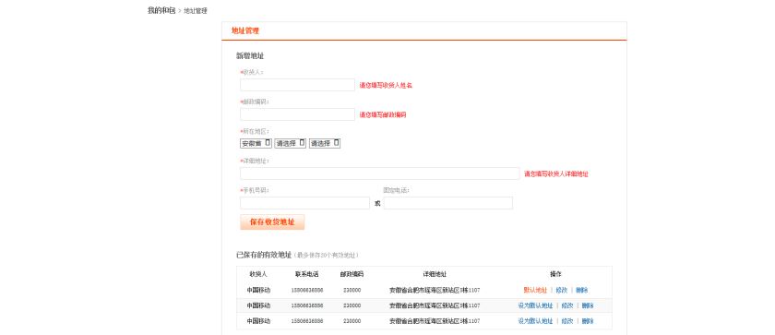The height and width of the screenshot is (335, 775).
Task: Click the 所在地区 form label
Action: 255,131
